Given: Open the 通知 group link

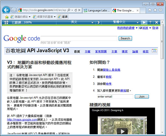Looking at the screenshot, I should tap(123, 91).
